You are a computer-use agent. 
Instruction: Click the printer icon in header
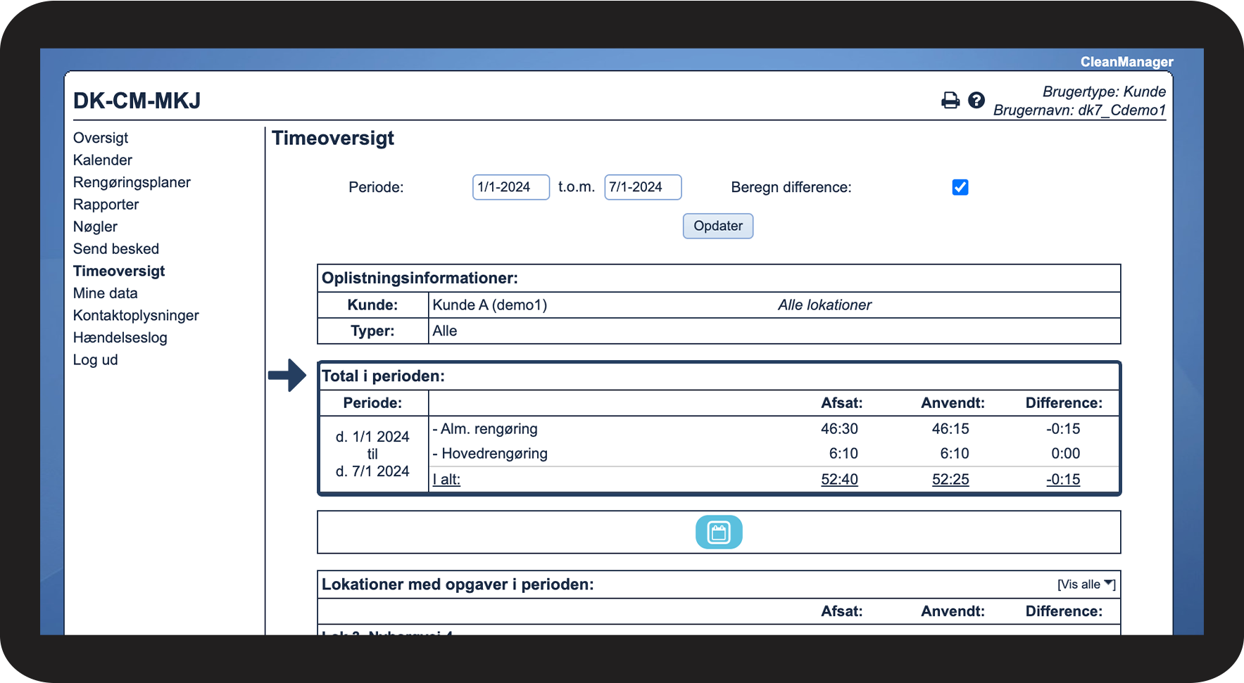pyautogui.click(x=950, y=101)
